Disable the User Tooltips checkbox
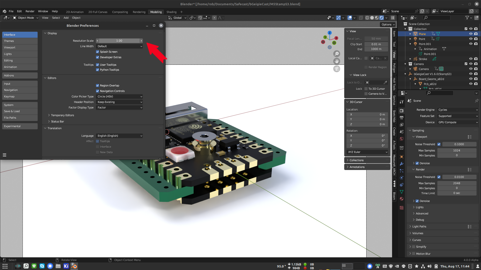Screen dimensions: 481x270 pyautogui.click(x=97, y=65)
